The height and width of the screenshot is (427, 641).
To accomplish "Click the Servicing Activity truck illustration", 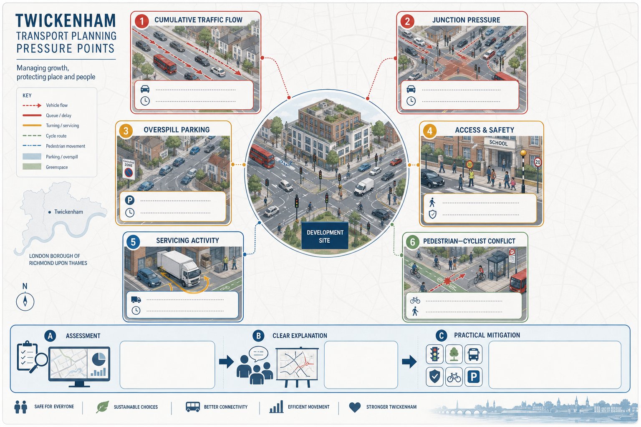I will (183, 269).
